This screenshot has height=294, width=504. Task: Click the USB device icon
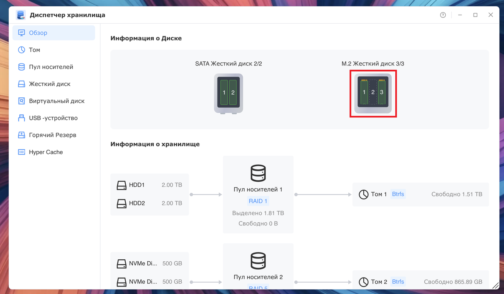(22, 118)
